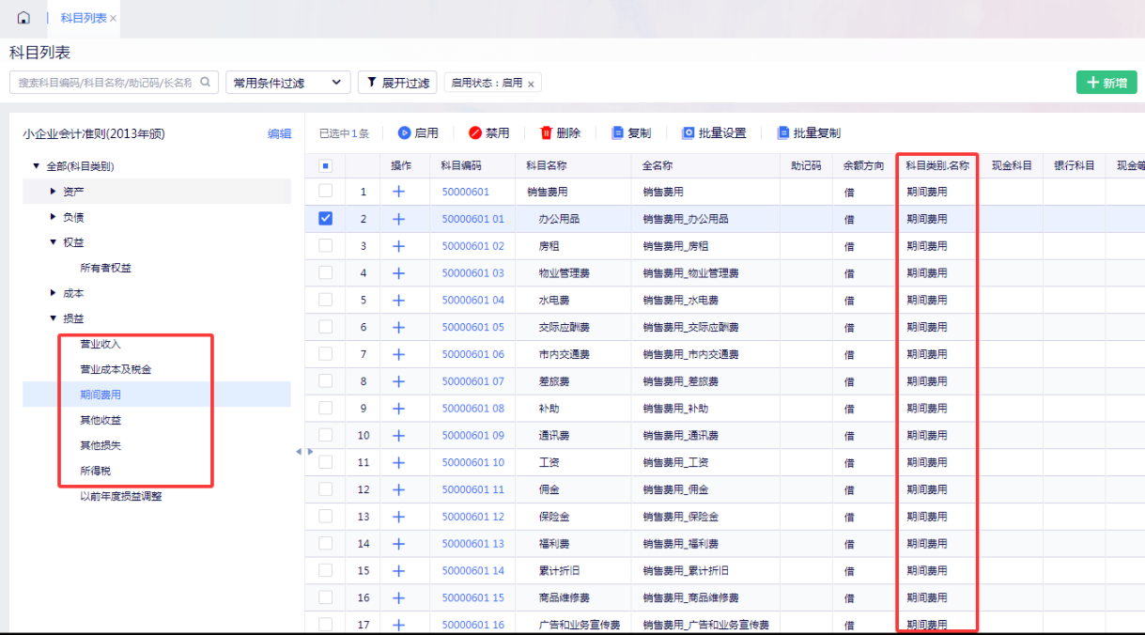The height and width of the screenshot is (635, 1145).
Task: Select 所有者权益 in the tree
Action: (105, 268)
